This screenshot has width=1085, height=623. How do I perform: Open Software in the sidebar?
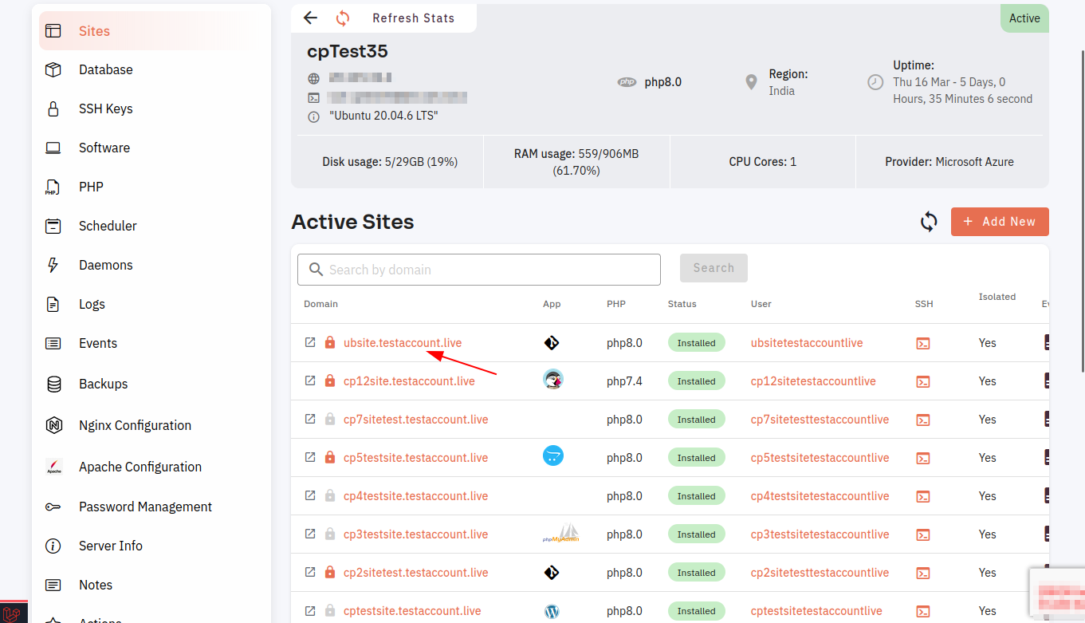click(x=104, y=148)
